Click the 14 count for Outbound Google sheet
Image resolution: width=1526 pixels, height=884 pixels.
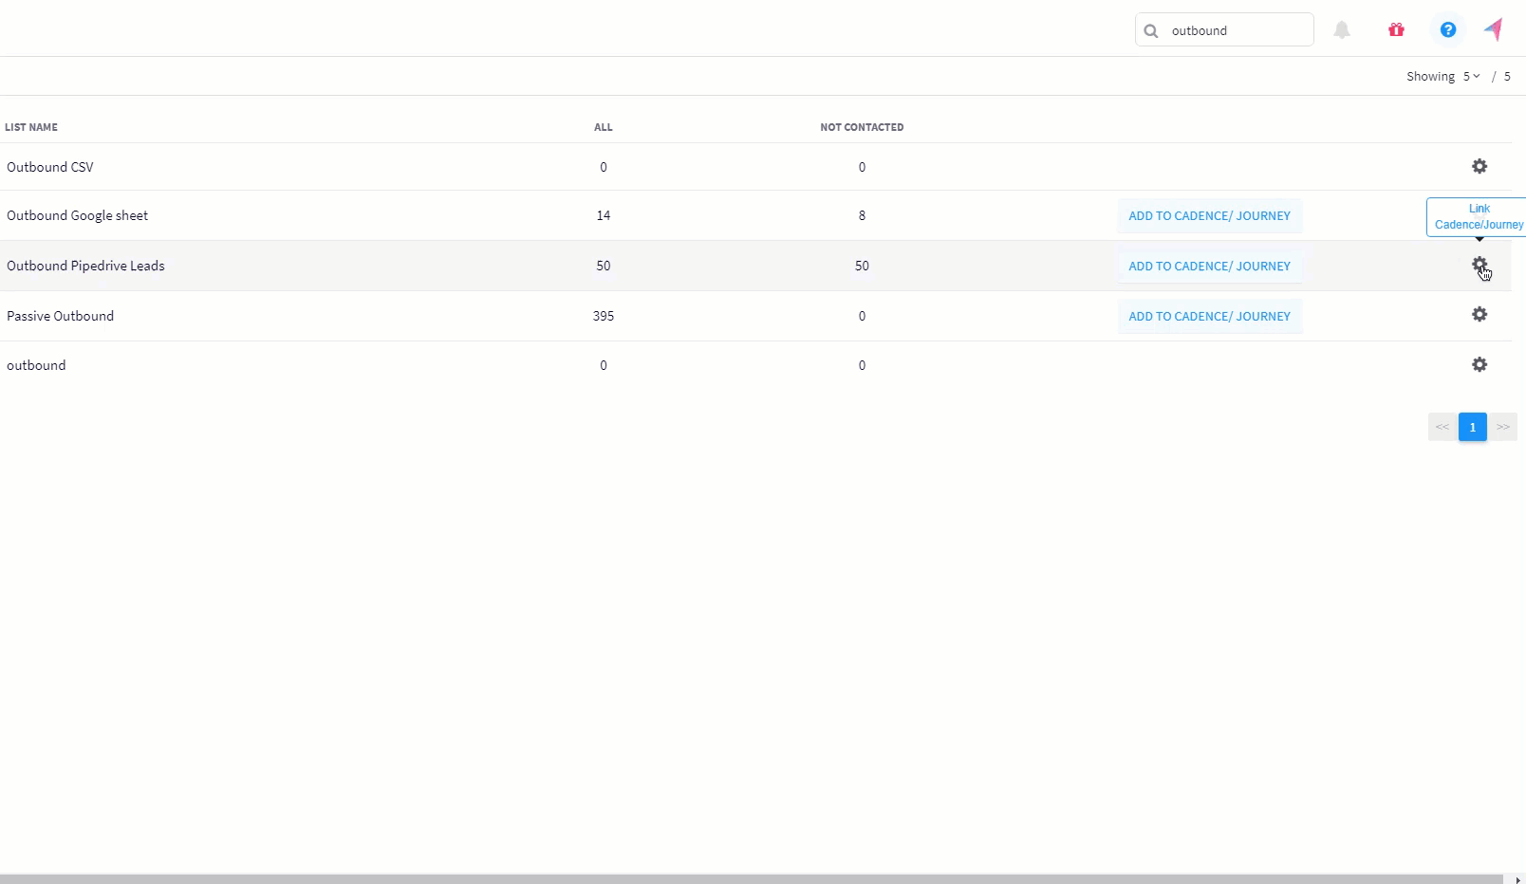604,215
